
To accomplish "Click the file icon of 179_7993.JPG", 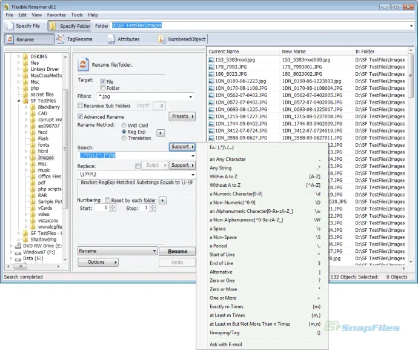I will pyautogui.click(x=211, y=67).
